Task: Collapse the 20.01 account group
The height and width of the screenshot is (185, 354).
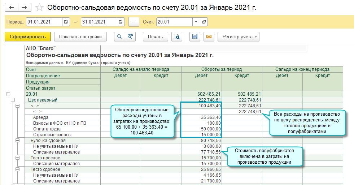Action: click(8, 94)
